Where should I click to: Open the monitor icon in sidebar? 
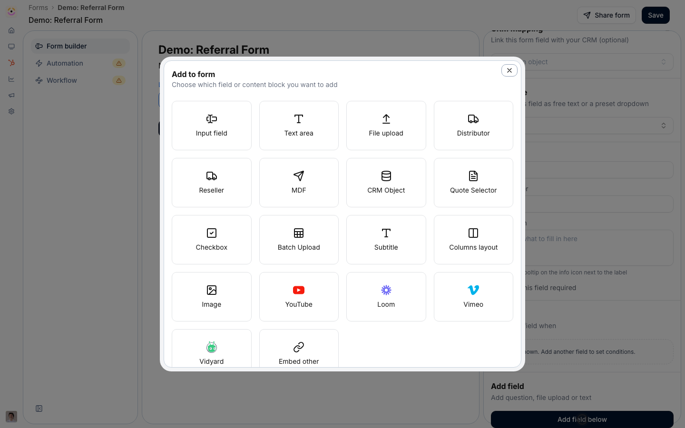click(11, 47)
